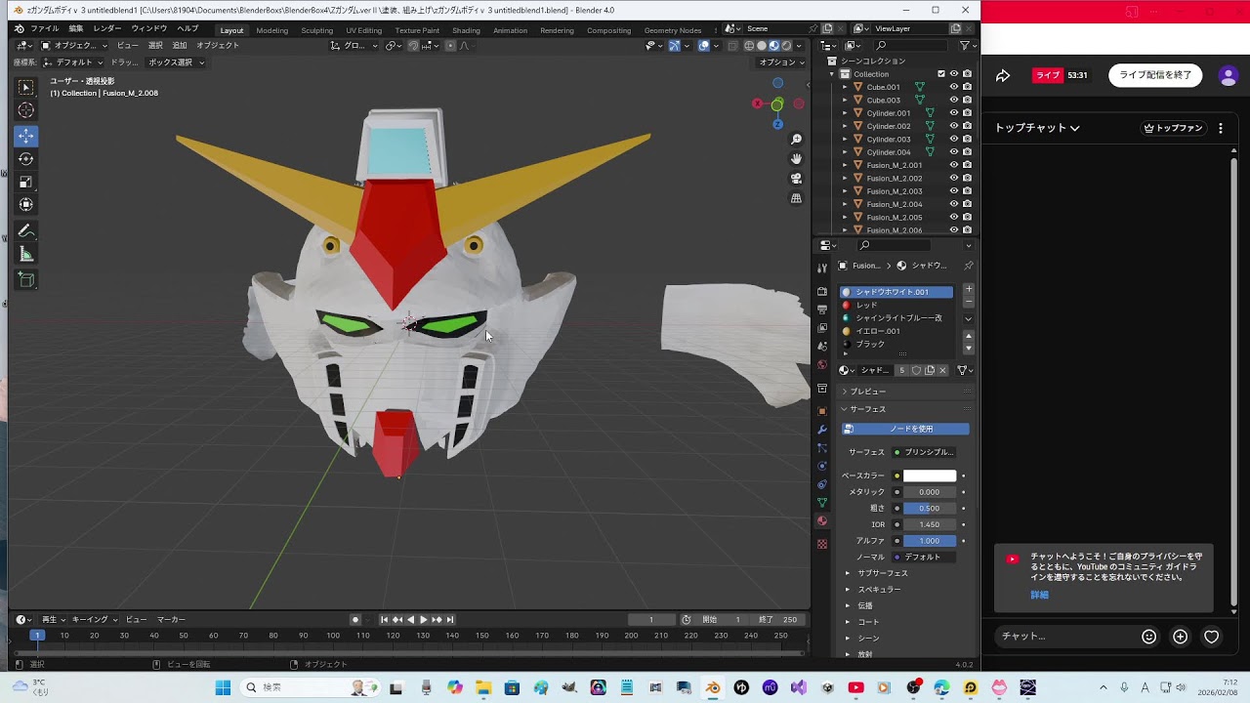Open the Render properties tab

(x=822, y=291)
